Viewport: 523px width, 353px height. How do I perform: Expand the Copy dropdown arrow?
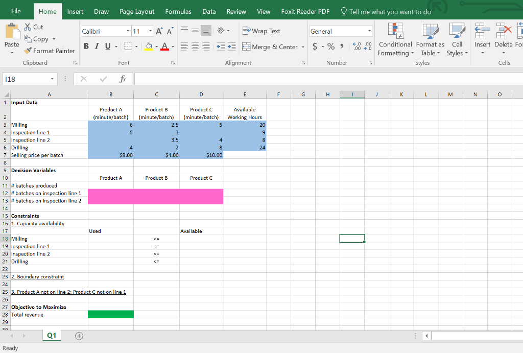[x=54, y=39]
